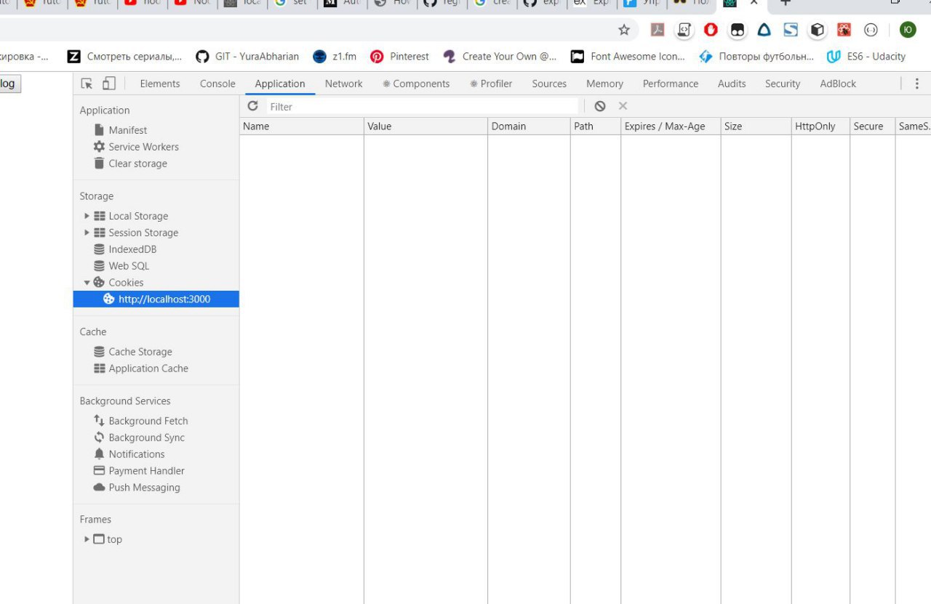This screenshot has height=604, width=931.
Task: Sort cookies by the HttpOnly column
Action: (820, 126)
